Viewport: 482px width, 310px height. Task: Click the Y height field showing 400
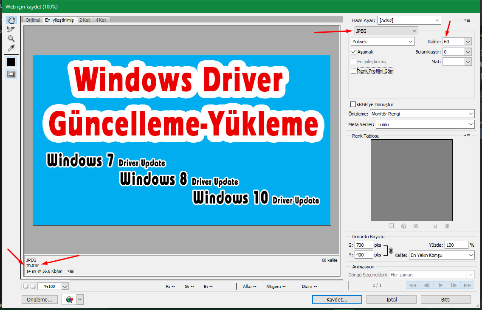(x=364, y=255)
